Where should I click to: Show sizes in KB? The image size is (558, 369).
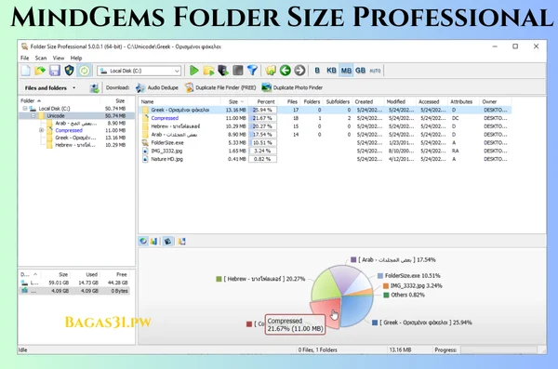[331, 71]
